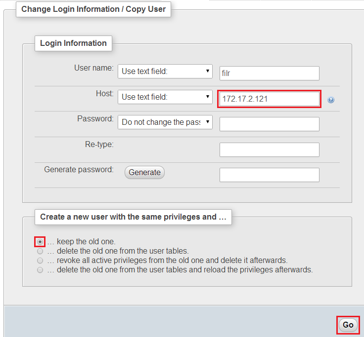Select 'revoke all active privileges' option
Viewport: 364px width, 337px height.
[x=40, y=261]
